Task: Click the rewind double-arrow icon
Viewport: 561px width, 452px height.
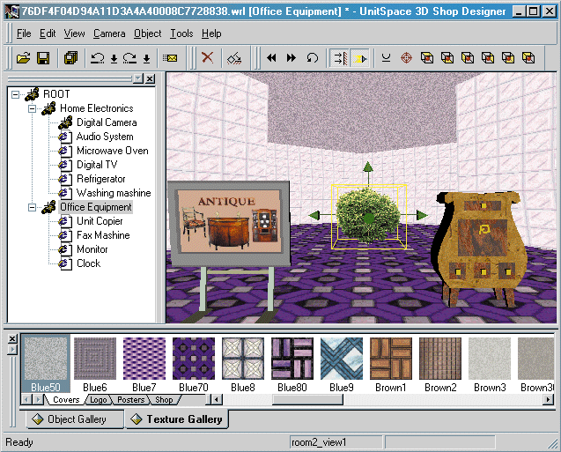Action: click(x=270, y=58)
